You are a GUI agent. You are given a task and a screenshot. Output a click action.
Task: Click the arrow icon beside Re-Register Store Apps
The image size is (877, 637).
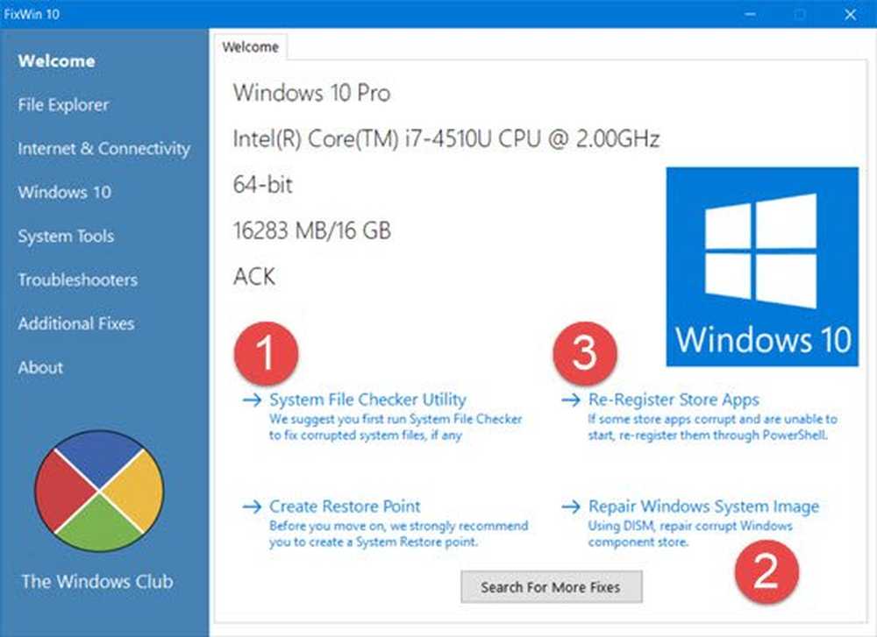[571, 400]
